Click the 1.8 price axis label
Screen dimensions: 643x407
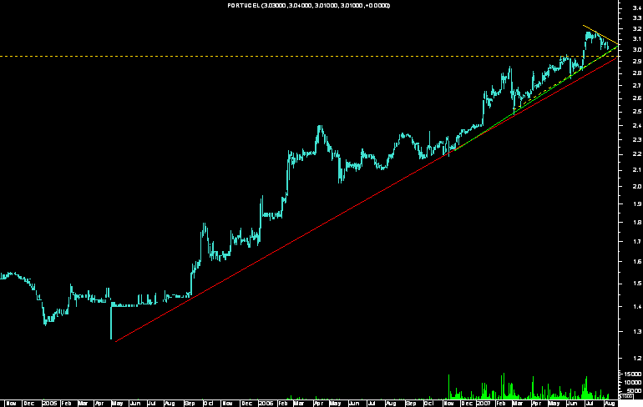click(637, 223)
